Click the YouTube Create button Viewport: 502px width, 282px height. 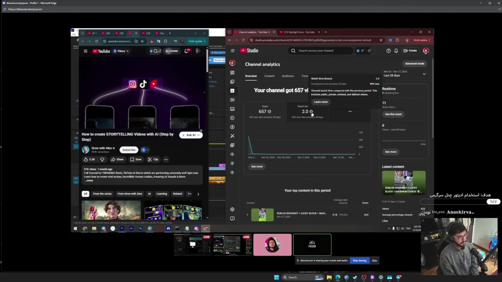click(x=171, y=51)
